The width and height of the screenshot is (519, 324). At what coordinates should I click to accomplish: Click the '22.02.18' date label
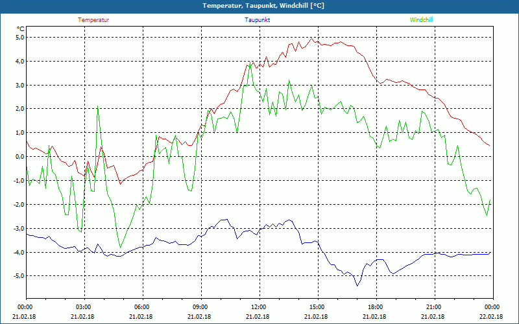click(492, 316)
